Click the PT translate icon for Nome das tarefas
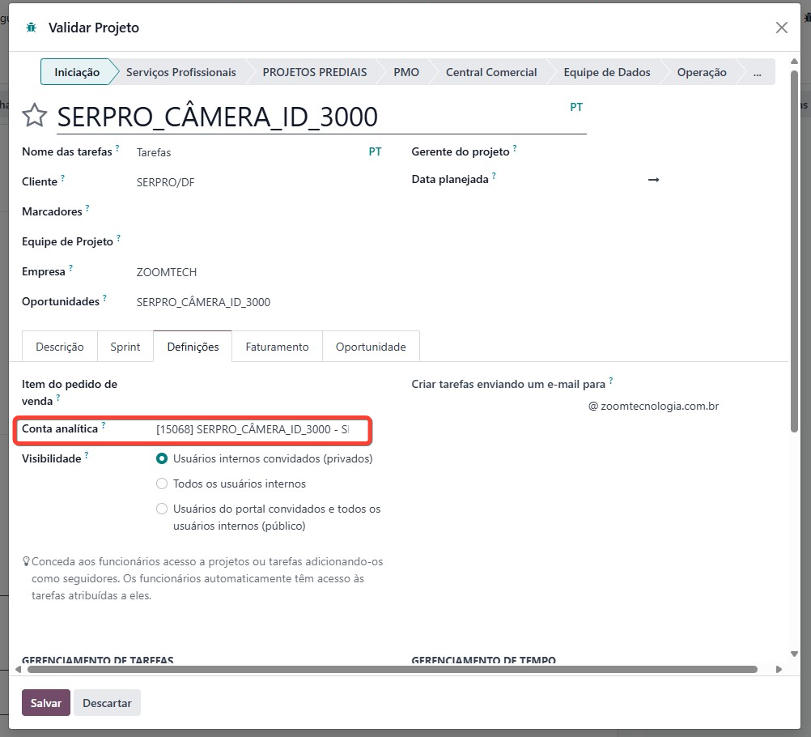This screenshot has height=737, width=811. coord(375,151)
